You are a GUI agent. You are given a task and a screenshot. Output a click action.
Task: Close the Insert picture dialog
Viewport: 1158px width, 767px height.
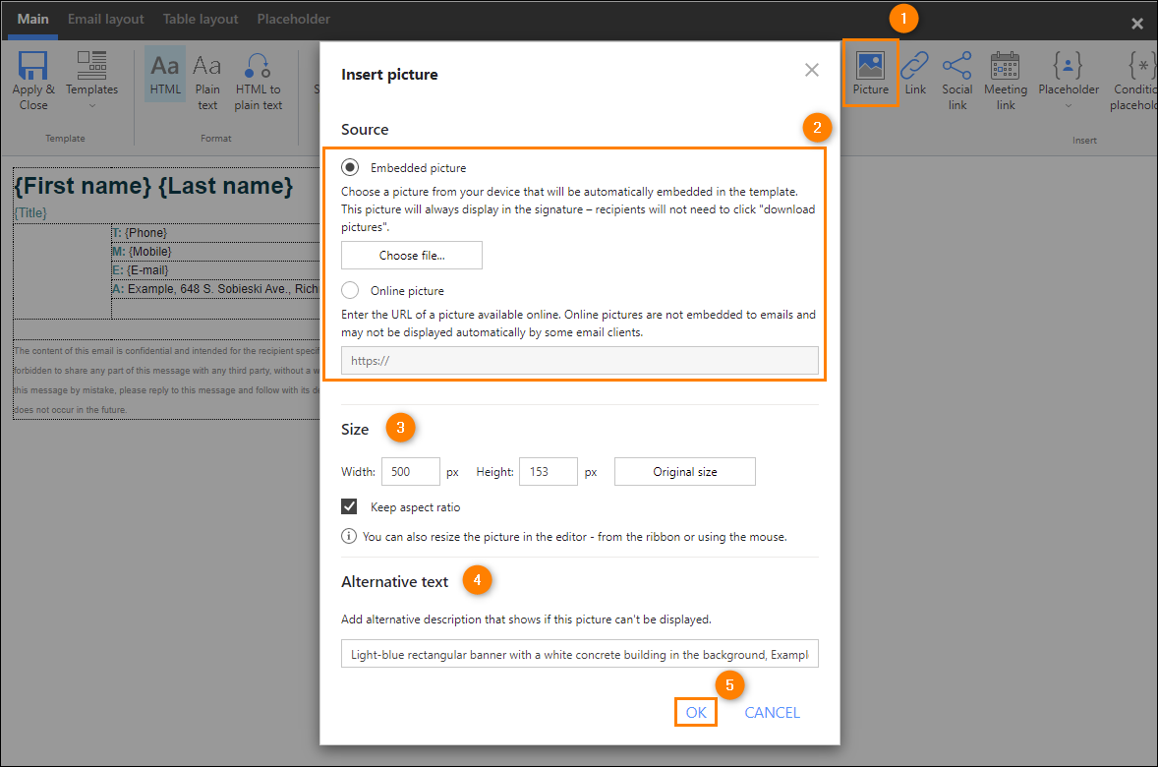(812, 70)
